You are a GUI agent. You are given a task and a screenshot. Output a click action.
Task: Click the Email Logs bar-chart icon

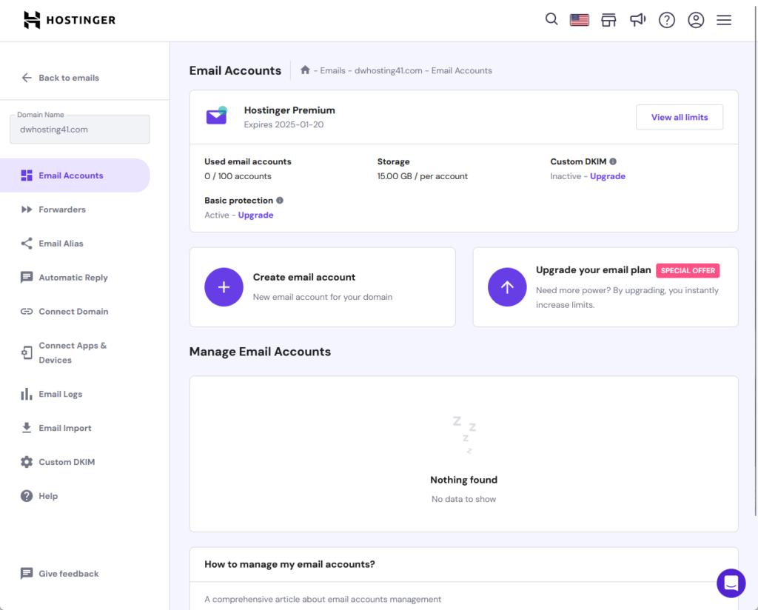click(x=27, y=394)
